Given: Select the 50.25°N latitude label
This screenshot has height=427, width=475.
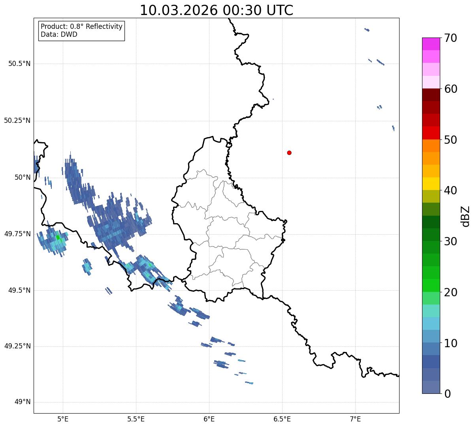Looking at the screenshot, I should [17, 120].
